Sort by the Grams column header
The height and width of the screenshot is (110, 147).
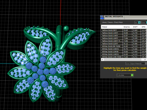point(127,27)
